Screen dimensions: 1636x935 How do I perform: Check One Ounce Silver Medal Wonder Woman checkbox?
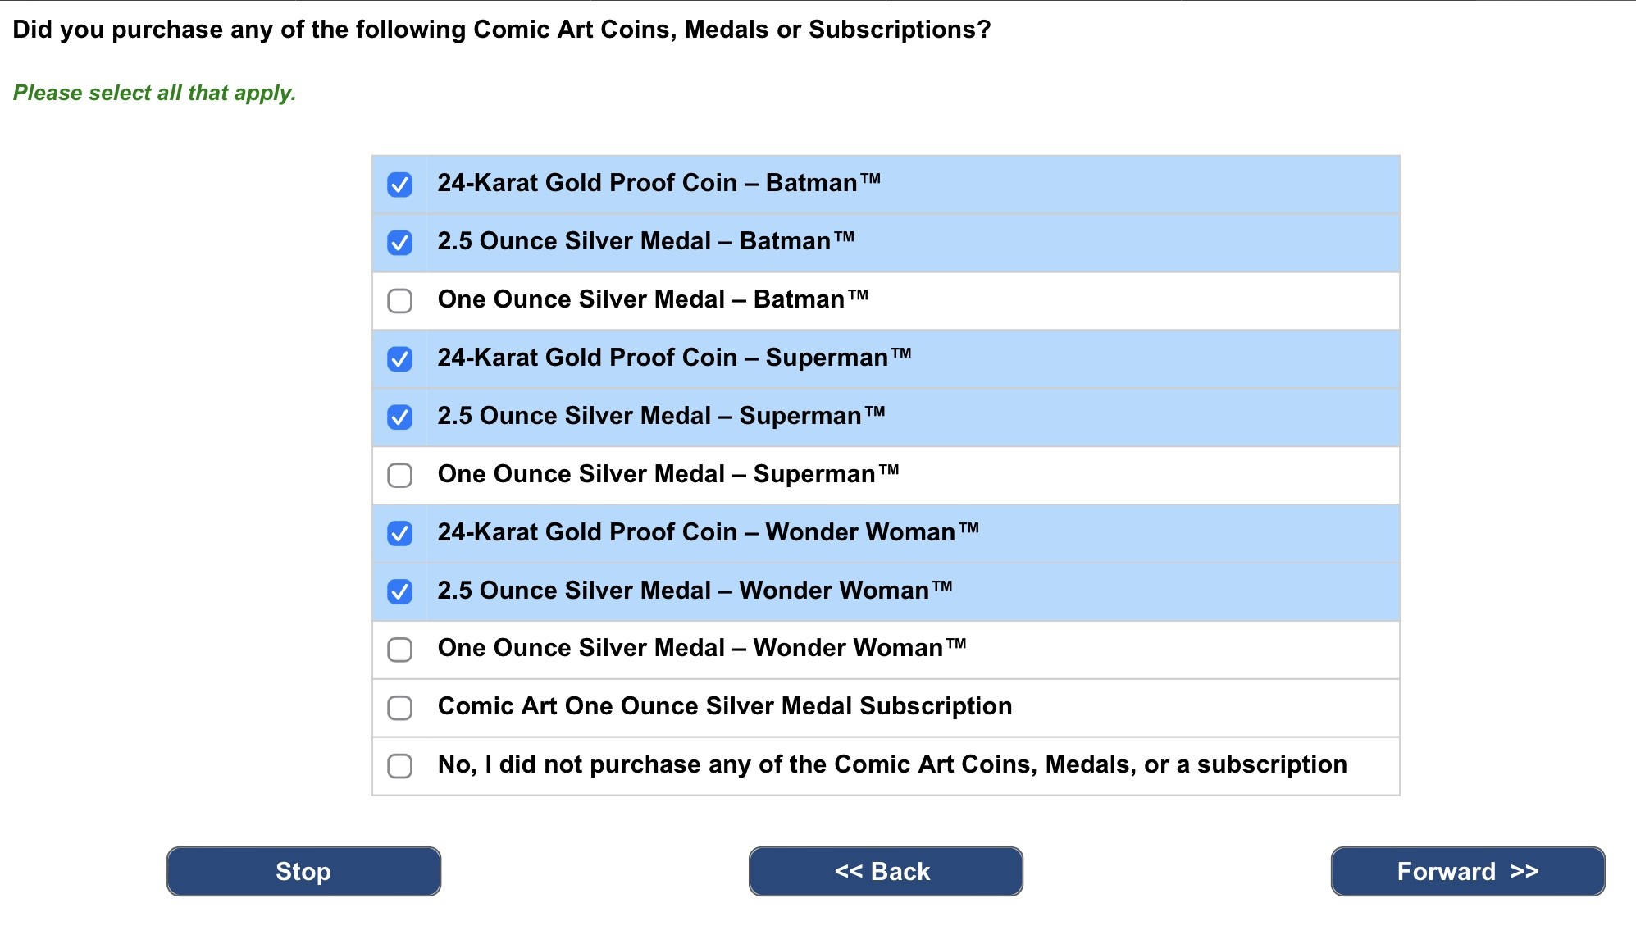[x=399, y=650]
